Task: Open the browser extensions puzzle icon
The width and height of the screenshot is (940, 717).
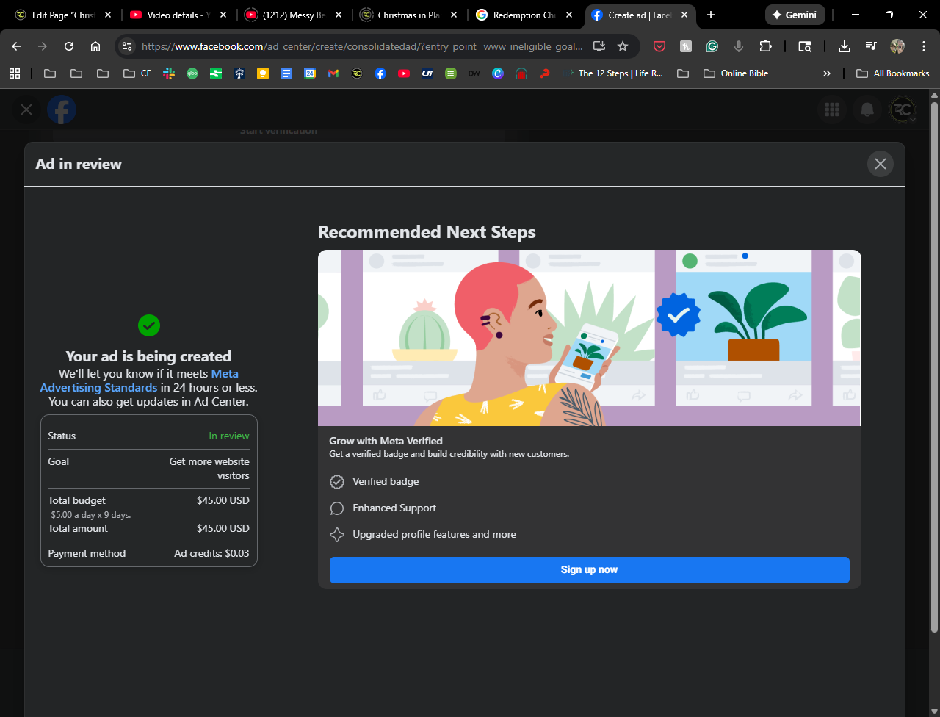Action: tap(765, 46)
